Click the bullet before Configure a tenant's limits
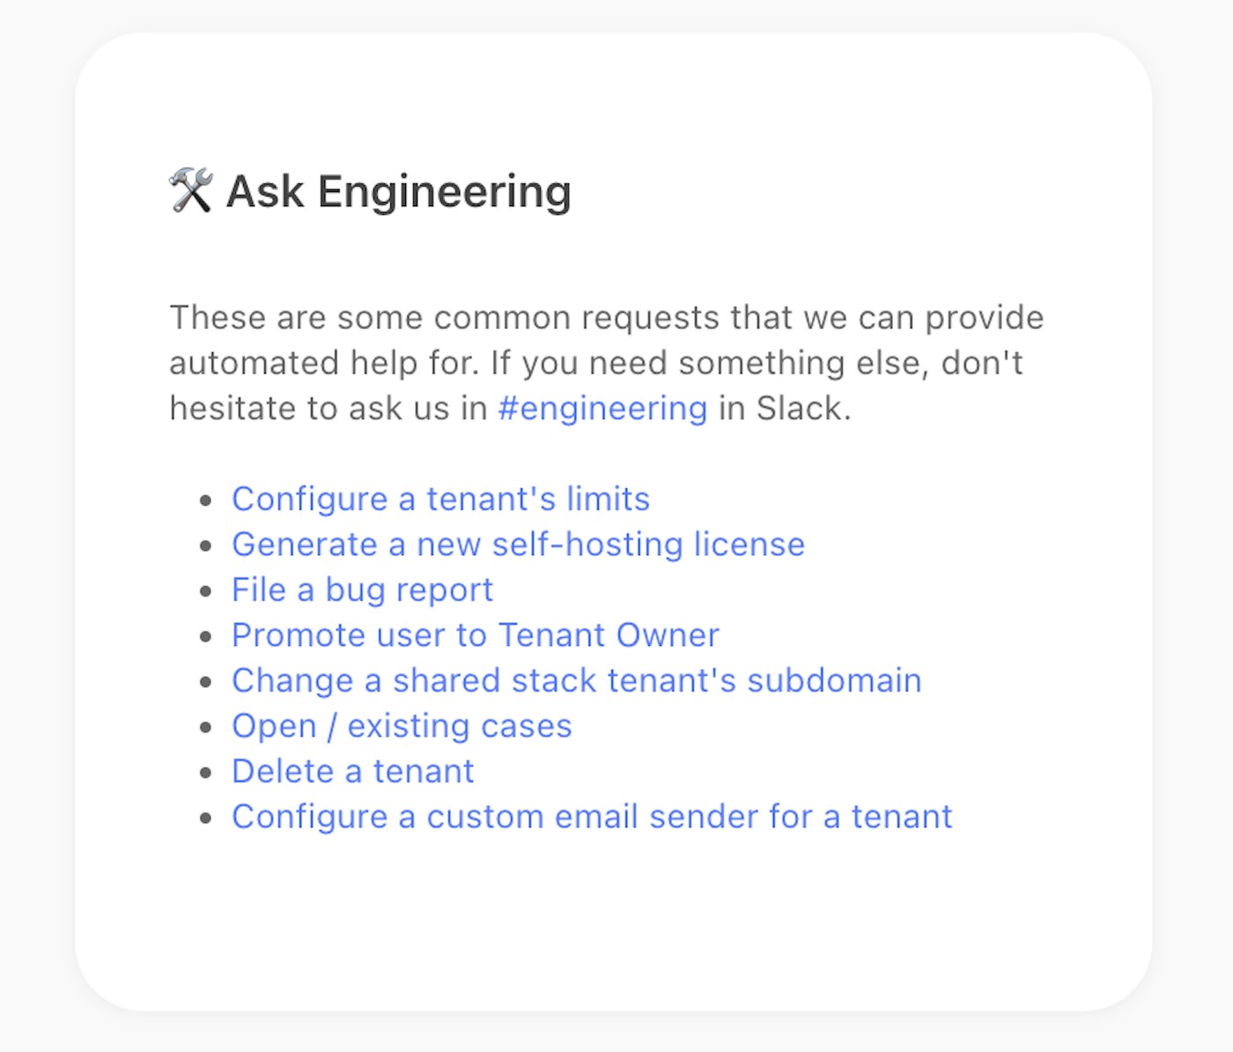 tap(206, 500)
